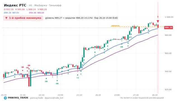Image resolution: width=179 pixels, height=101 pixels.
Task: Click the close value "З 988.20" in the header
Action: pyautogui.click(x=42, y=9)
